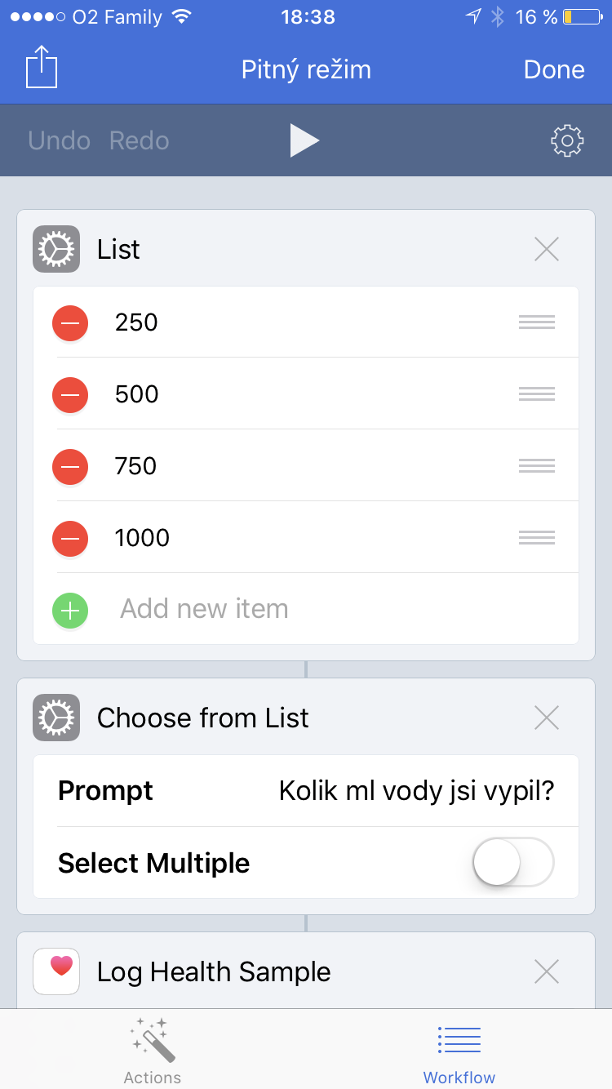Edit the Prompt text field
This screenshot has width=612, height=1089.
tap(416, 791)
